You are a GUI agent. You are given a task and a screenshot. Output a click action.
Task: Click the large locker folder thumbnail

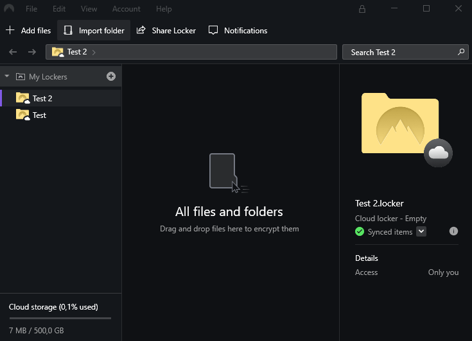[x=399, y=123]
